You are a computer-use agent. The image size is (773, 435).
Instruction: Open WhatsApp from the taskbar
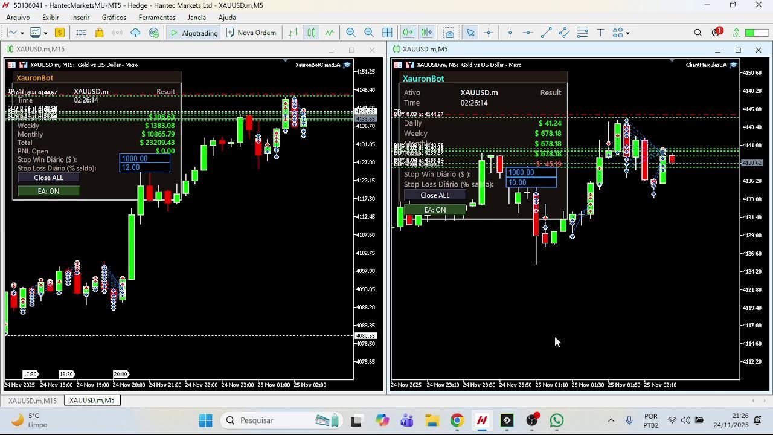tap(556, 420)
